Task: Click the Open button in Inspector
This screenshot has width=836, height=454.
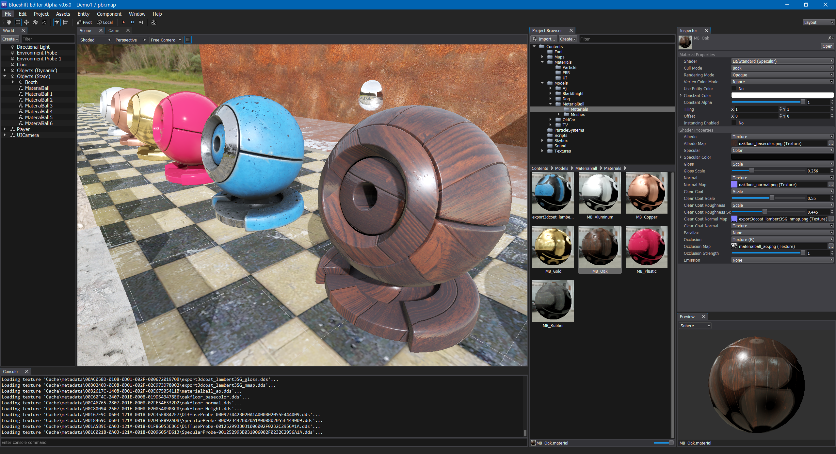Action: 827,46
